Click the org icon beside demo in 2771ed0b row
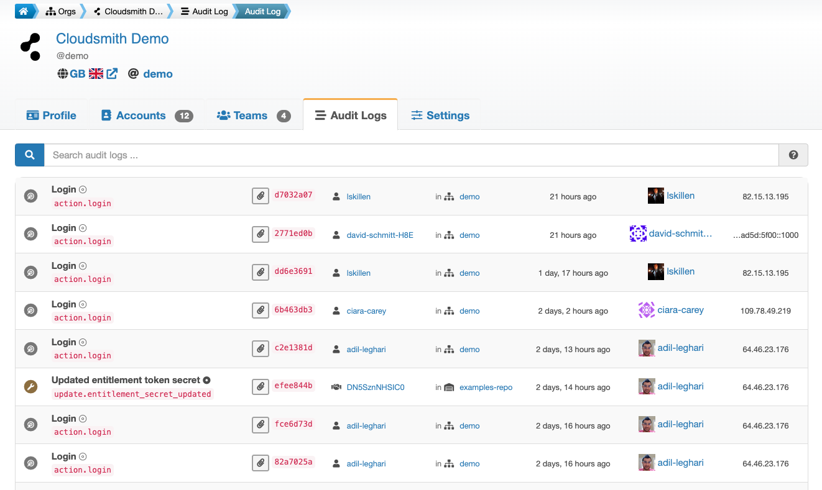Screen dimensions: 822x490 coord(450,235)
